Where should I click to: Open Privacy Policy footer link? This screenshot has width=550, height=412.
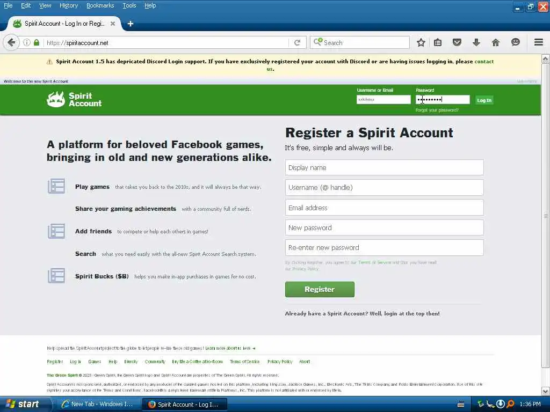[x=279, y=362]
